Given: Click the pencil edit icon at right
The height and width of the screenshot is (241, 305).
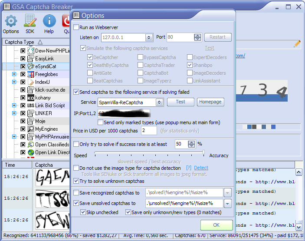Looking at the screenshot, I should (297, 44).
